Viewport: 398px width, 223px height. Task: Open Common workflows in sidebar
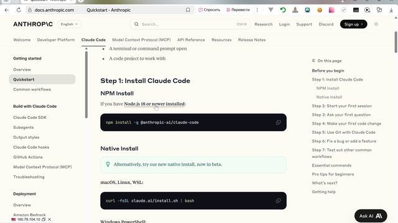32,89
